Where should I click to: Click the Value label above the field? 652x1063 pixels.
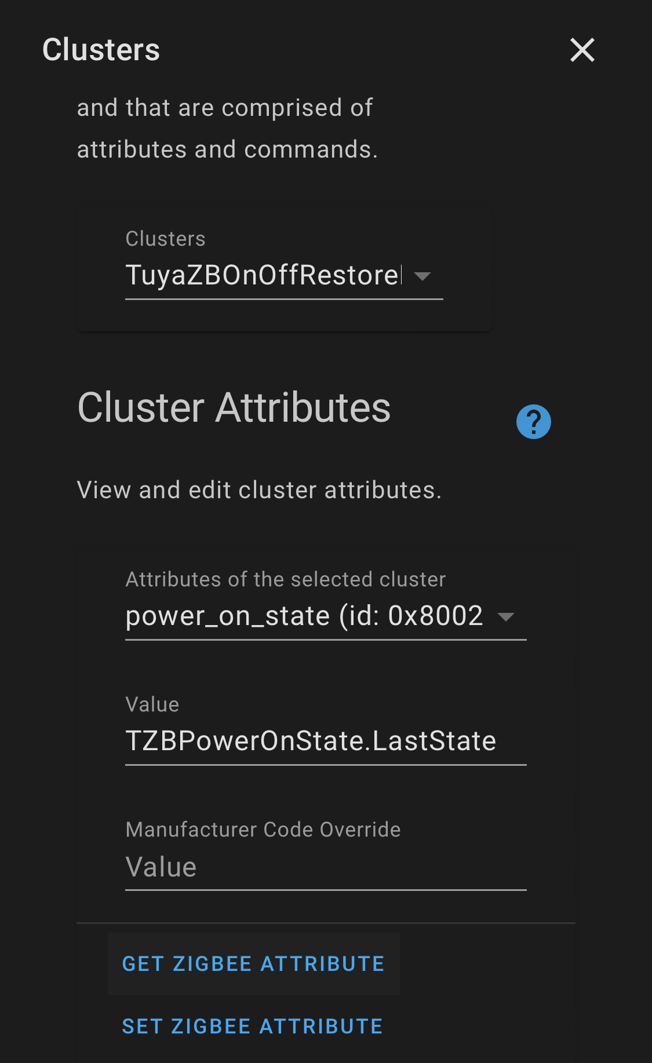click(x=152, y=704)
